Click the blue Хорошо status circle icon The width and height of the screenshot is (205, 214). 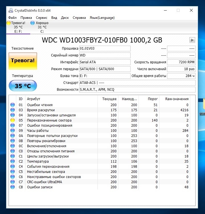pyautogui.click(x=33, y=23)
